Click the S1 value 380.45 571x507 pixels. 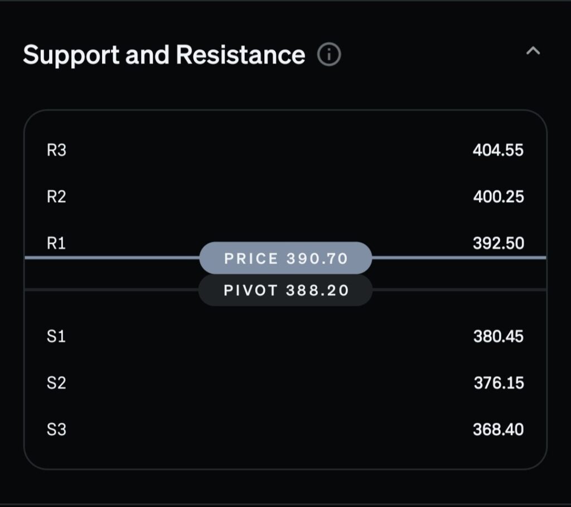(498, 336)
